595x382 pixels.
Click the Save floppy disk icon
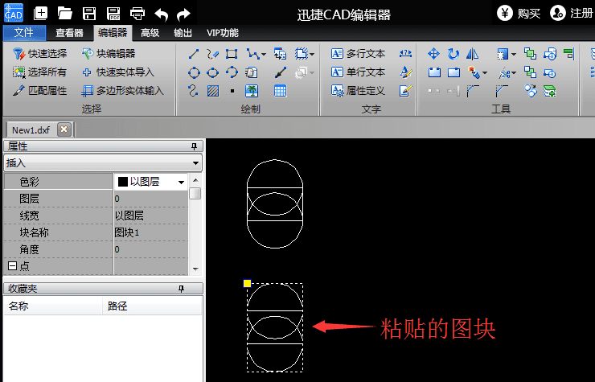click(89, 14)
